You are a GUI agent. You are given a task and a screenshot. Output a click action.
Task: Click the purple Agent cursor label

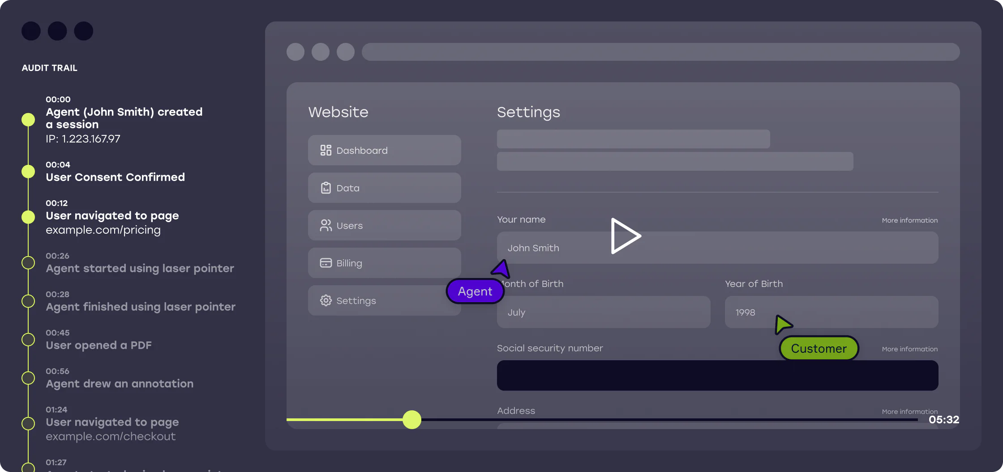(475, 291)
